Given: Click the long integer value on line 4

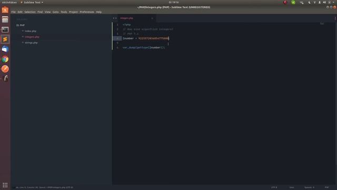Looking at the screenshot, I should (x=153, y=39).
